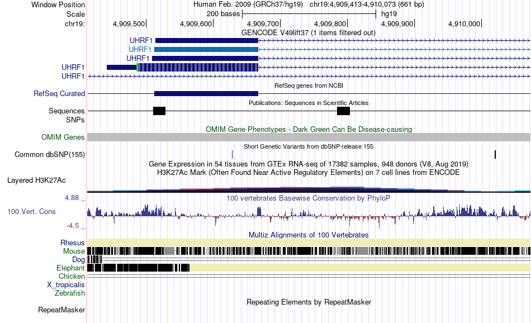Image resolution: width=531 pixels, height=323 pixels.
Task: Click the Layered H3K27Ac track label
Action: click(36, 180)
